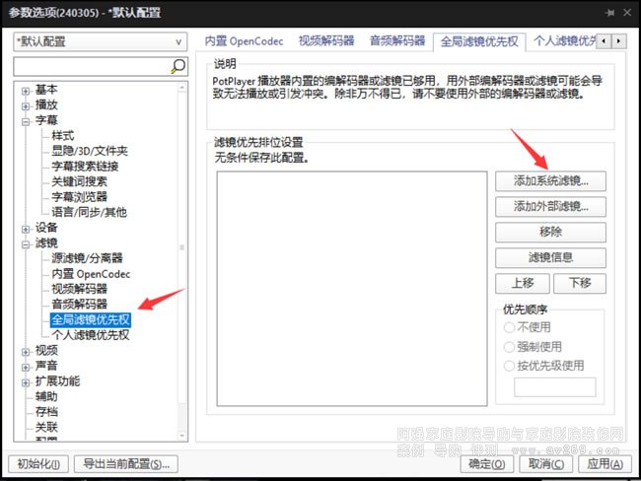Open the 默认配置 profile dropdown

click(100, 42)
